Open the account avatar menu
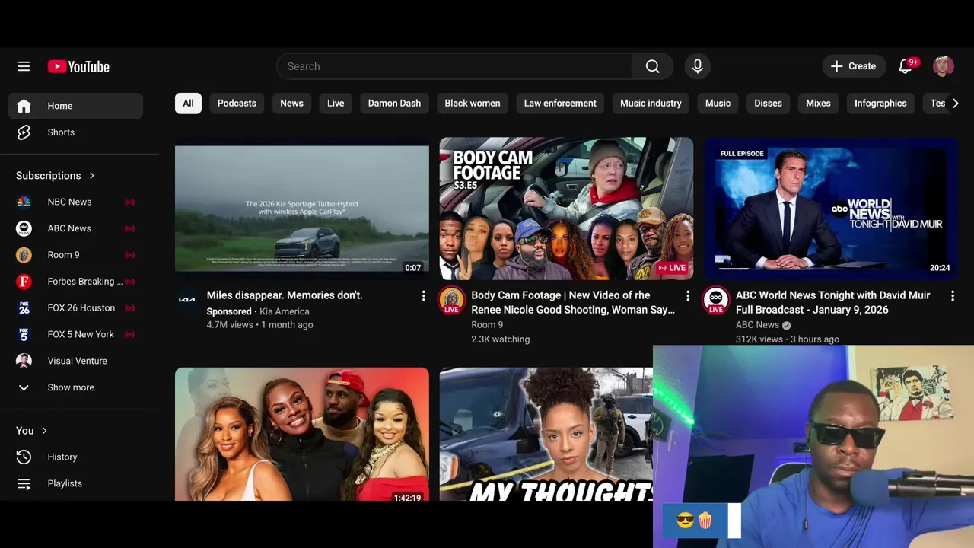Screen dimensions: 974x548 click(944, 66)
